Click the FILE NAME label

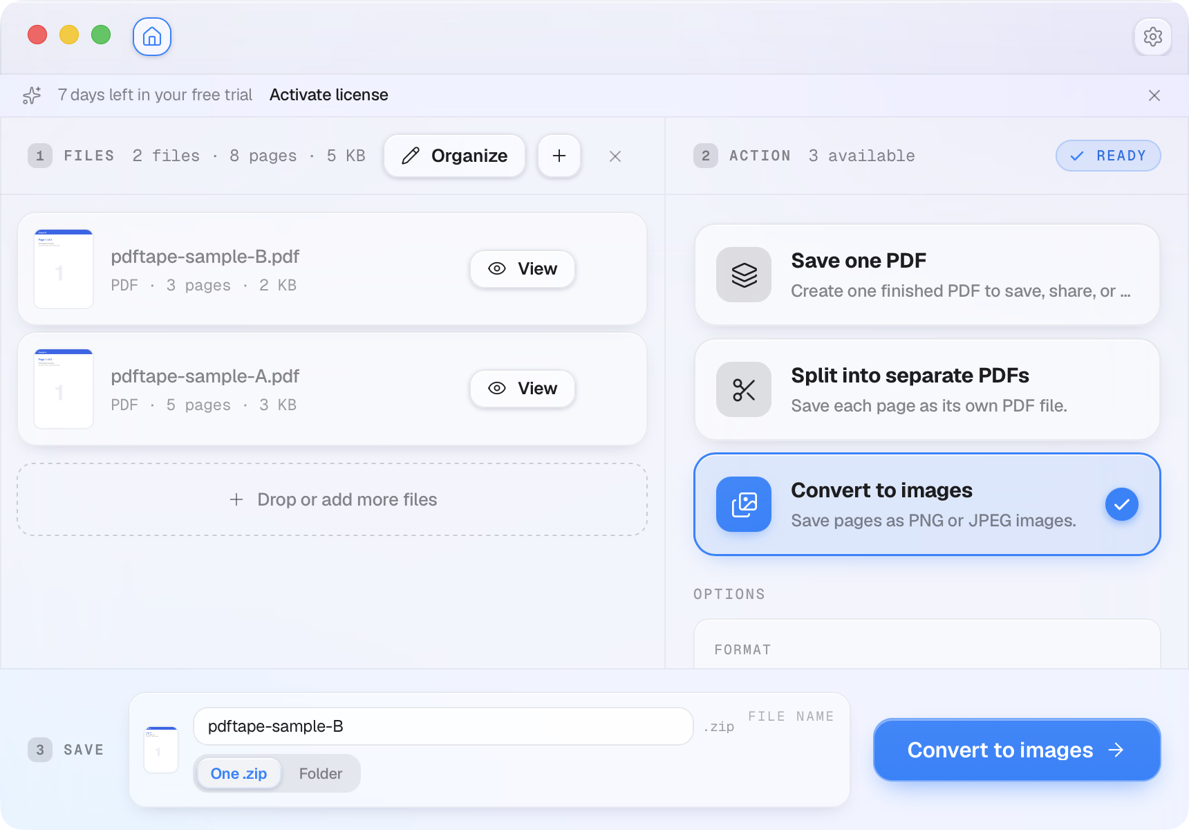tap(791, 717)
